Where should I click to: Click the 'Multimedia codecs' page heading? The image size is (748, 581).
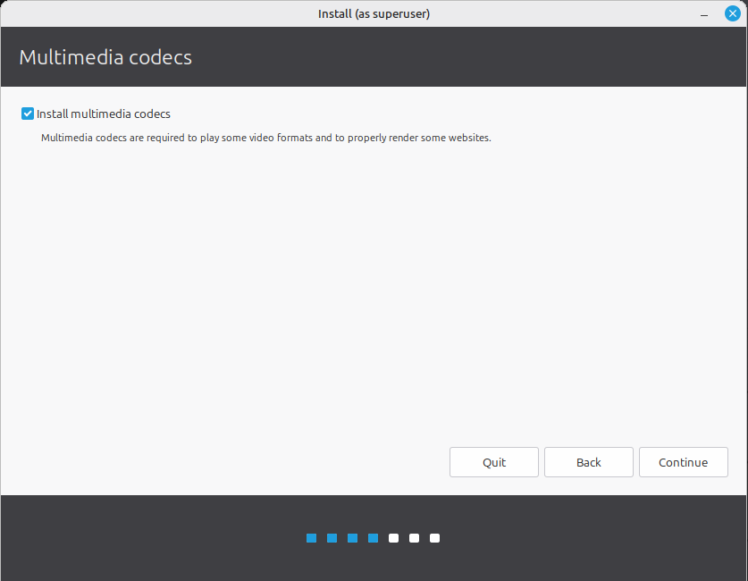(x=105, y=57)
